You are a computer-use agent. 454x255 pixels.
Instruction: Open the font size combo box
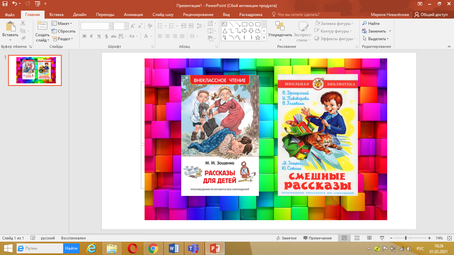click(121, 26)
